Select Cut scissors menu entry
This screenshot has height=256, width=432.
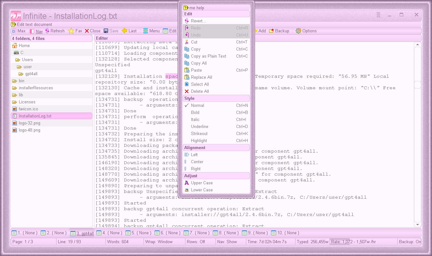(216, 42)
